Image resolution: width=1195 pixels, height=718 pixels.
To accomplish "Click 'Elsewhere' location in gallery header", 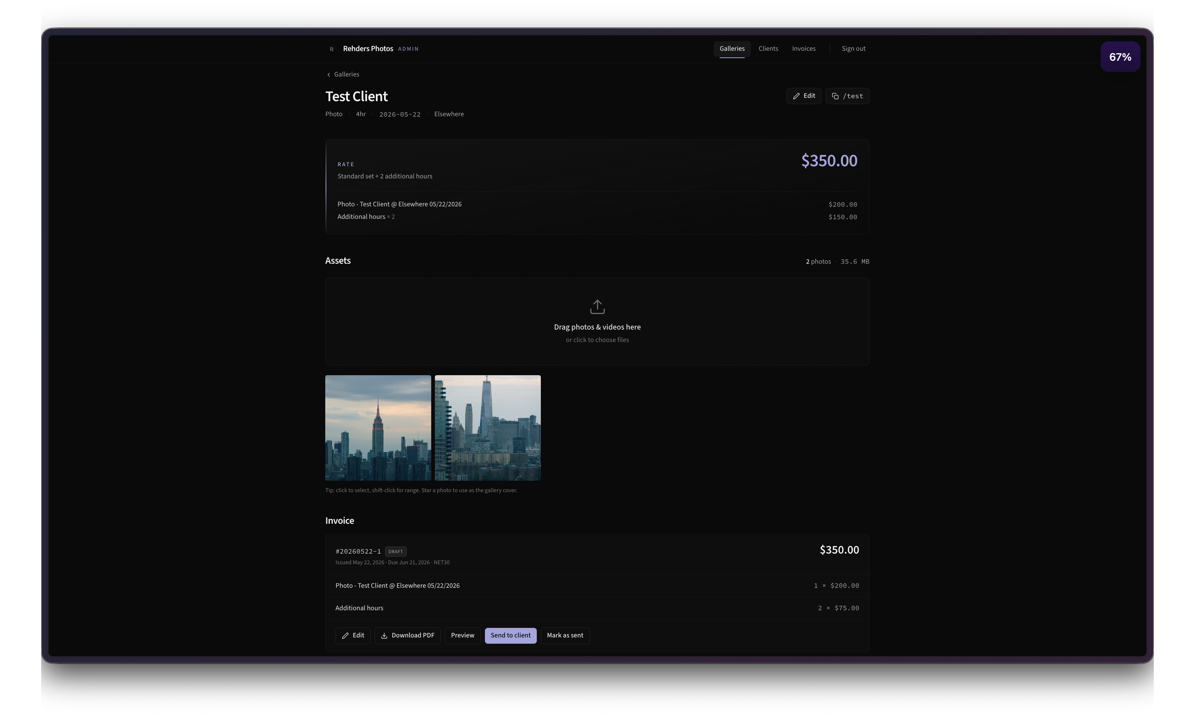I will coord(448,114).
